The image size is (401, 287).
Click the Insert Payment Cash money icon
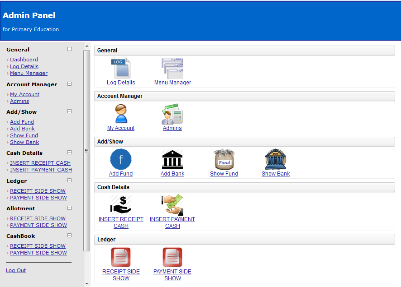tap(172, 204)
